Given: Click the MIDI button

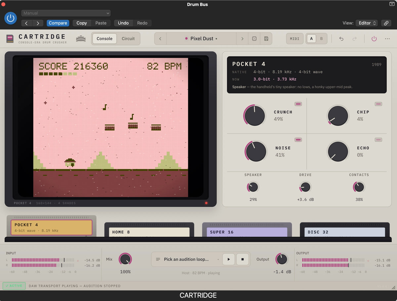Looking at the screenshot, I should 295,39.
